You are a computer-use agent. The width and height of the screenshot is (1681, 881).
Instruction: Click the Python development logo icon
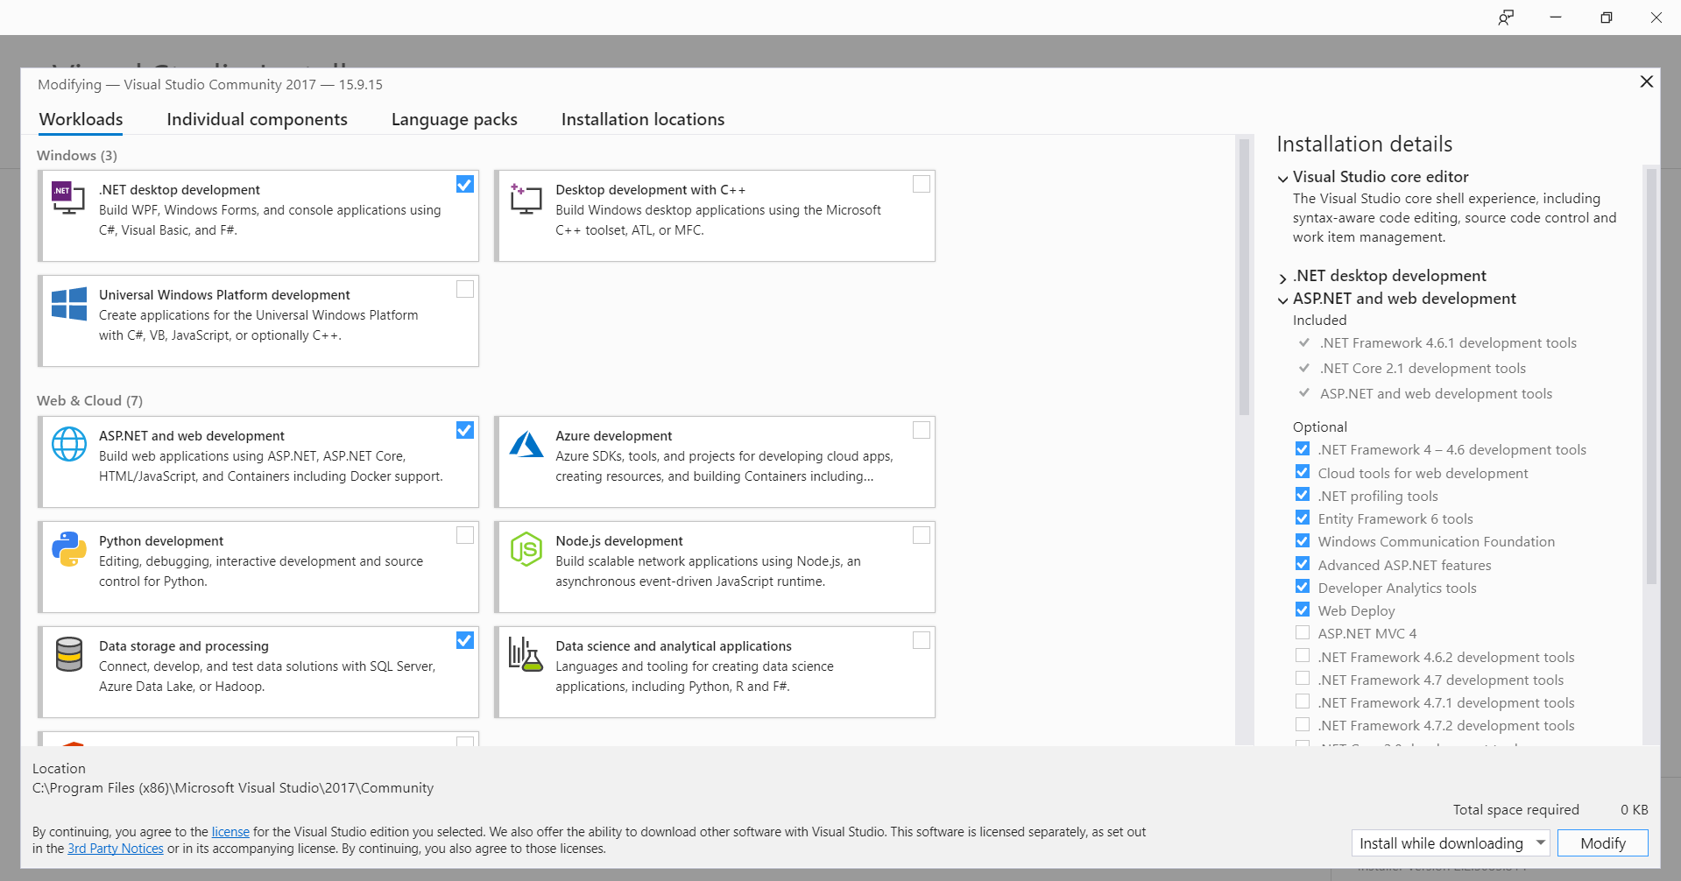pyautogui.click(x=69, y=549)
